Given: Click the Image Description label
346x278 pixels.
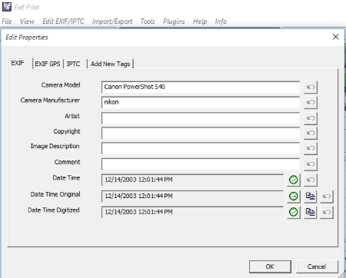Looking at the screenshot, I should click(55, 146).
